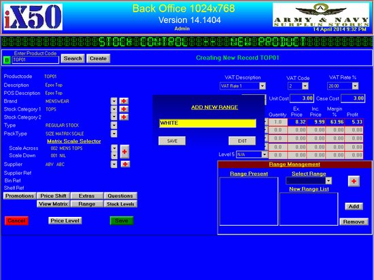
Task: Open the Scale Down dropdown
Action: click(x=114, y=155)
